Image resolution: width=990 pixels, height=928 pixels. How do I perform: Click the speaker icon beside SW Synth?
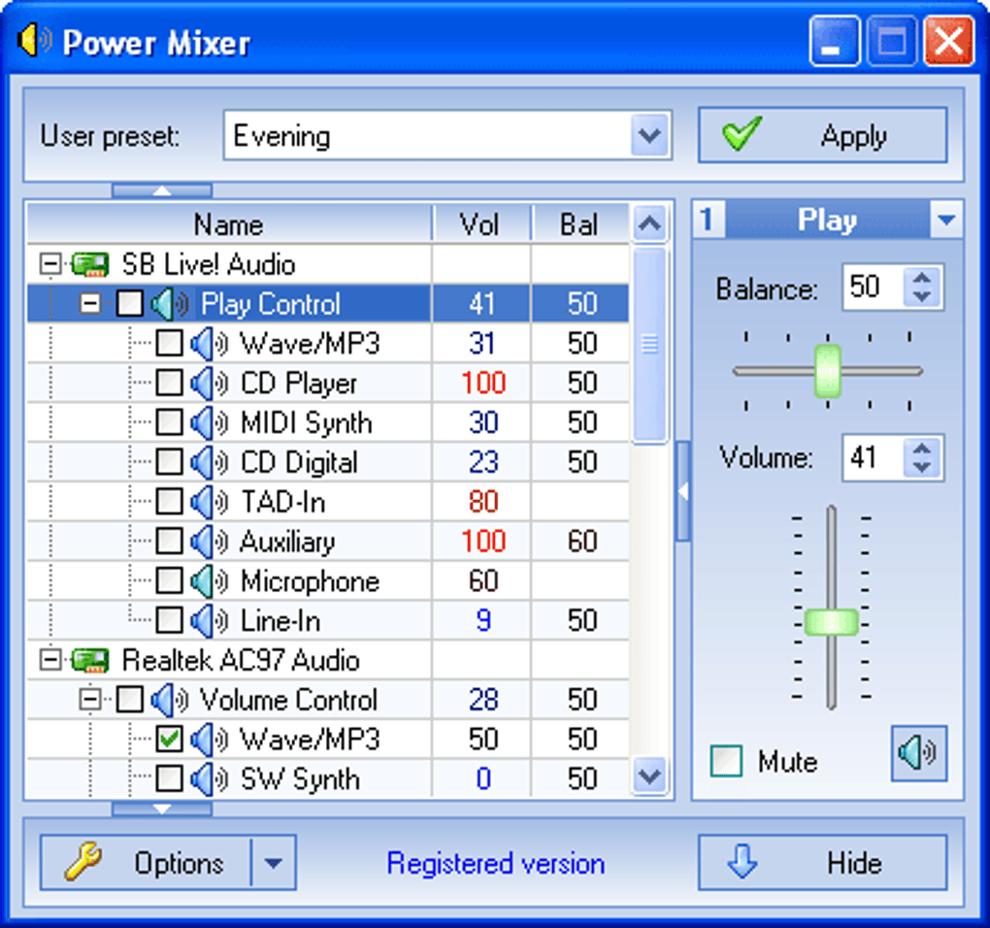click(x=209, y=779)
